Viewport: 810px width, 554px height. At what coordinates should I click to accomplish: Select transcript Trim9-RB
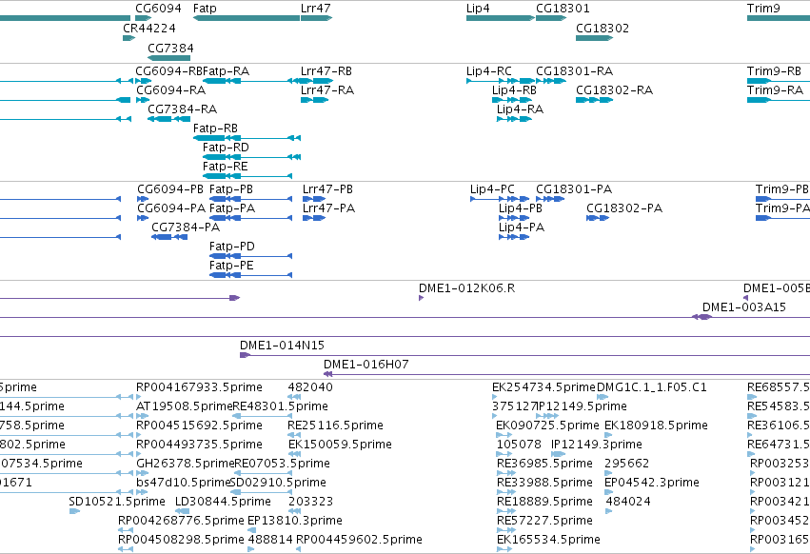[x=779, y=81]
